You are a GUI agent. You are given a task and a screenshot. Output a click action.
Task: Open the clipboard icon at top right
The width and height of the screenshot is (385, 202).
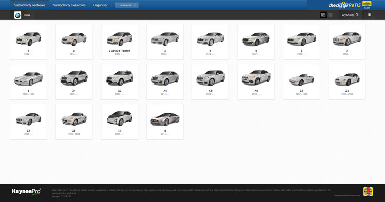click(369, 15)
